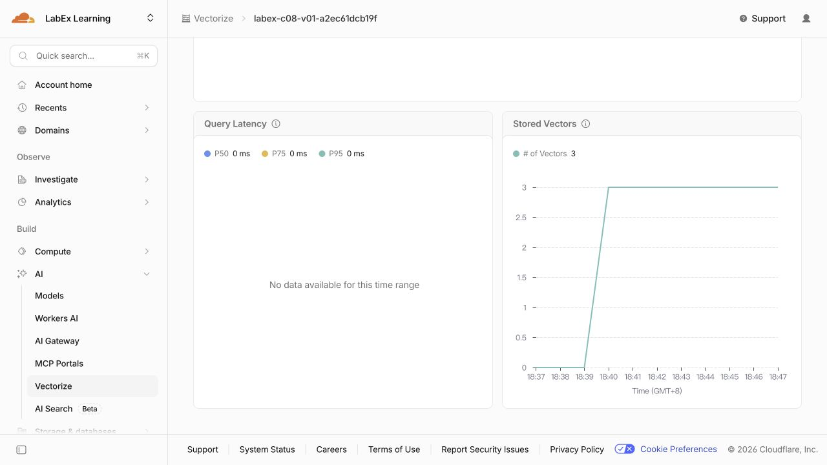Click the Stored Vectors panel title
Viewport: 827px width, 465px height.
pyautogui.click(x=545, y=124)
